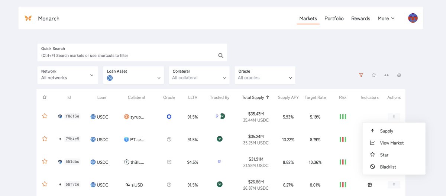The image size is (446, 196).
Task: Star the bbf7ce market row
Action: tap(45, 184)
